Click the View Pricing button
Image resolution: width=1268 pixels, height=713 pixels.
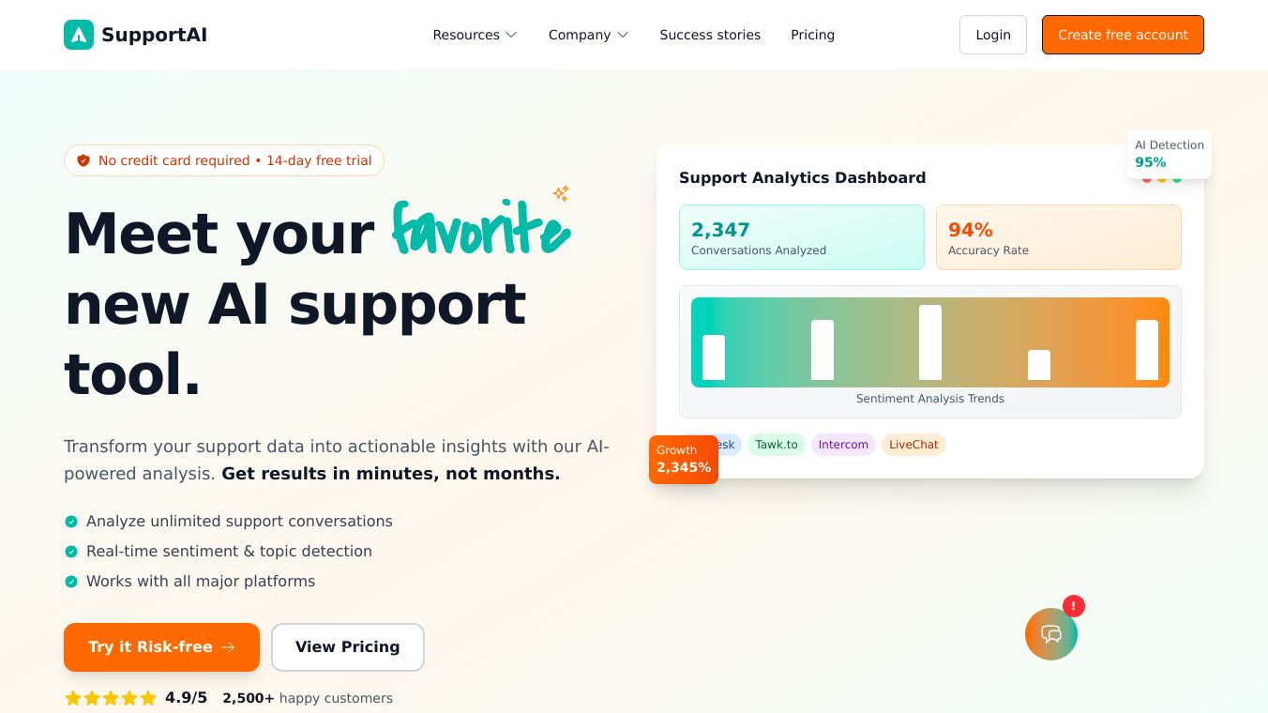pos(347,647)
